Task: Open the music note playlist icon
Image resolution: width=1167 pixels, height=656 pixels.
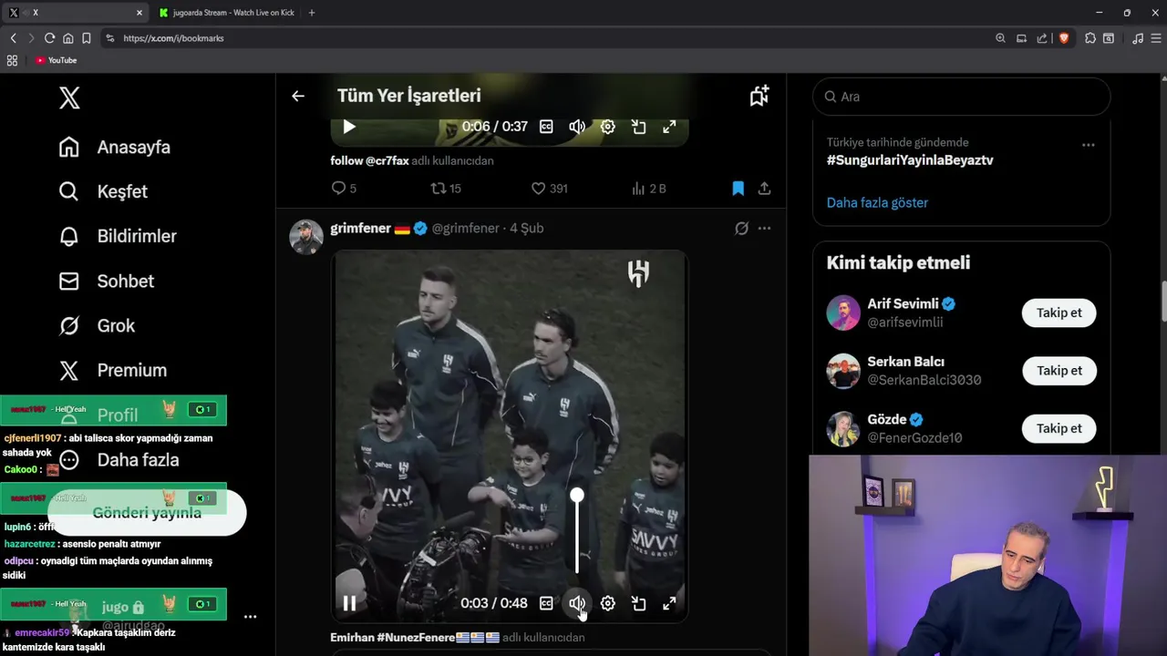Action: pos(1137,38)
